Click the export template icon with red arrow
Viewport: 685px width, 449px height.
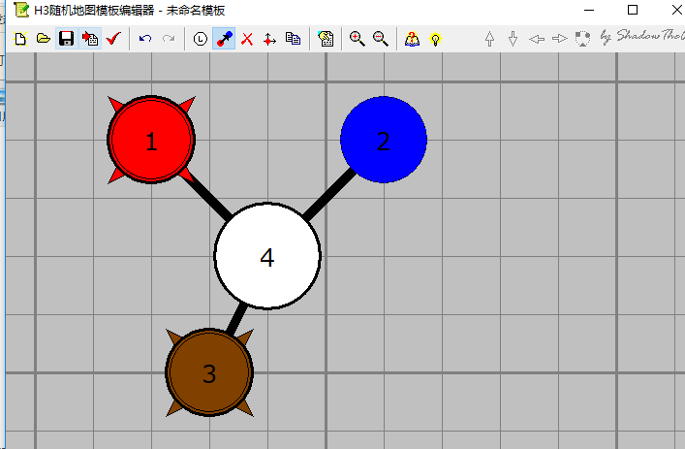coord(90,39)
